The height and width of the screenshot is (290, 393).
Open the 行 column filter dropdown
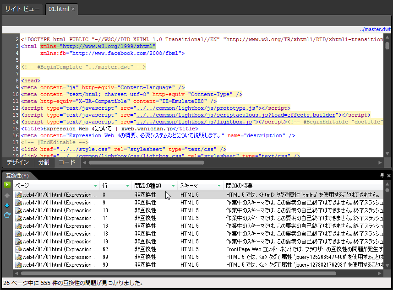127,186
